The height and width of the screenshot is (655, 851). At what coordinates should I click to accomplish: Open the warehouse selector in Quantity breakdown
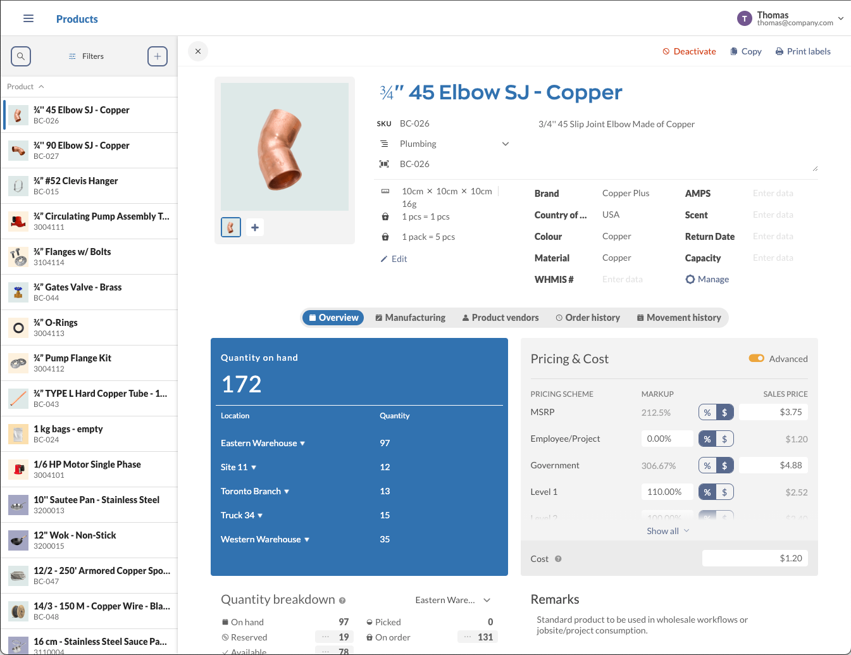click(452, 599)
